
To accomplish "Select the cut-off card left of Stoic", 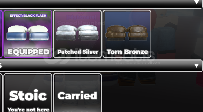I will coord(1,93).
